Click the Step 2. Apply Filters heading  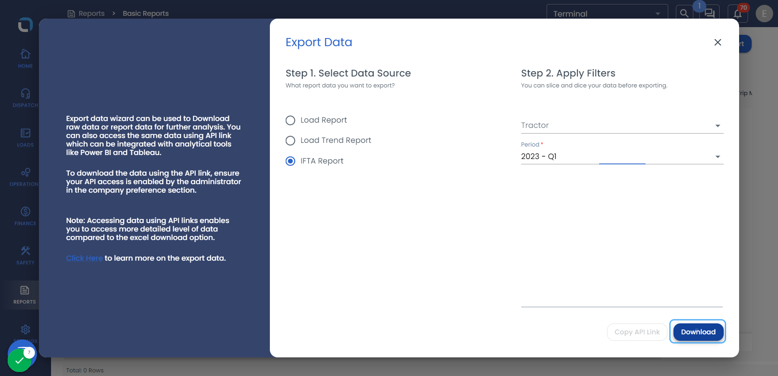click(x=568, y=73)
